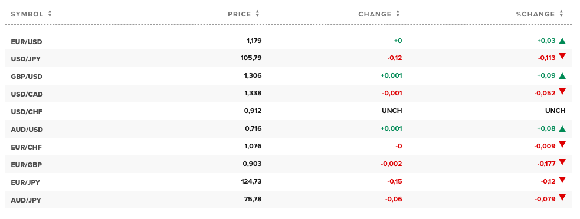Click red down arrow for USD/JPY
Image resolution: width=580 pixels, height=219 pixels.
pyautogui.click(x=562, y=56)
